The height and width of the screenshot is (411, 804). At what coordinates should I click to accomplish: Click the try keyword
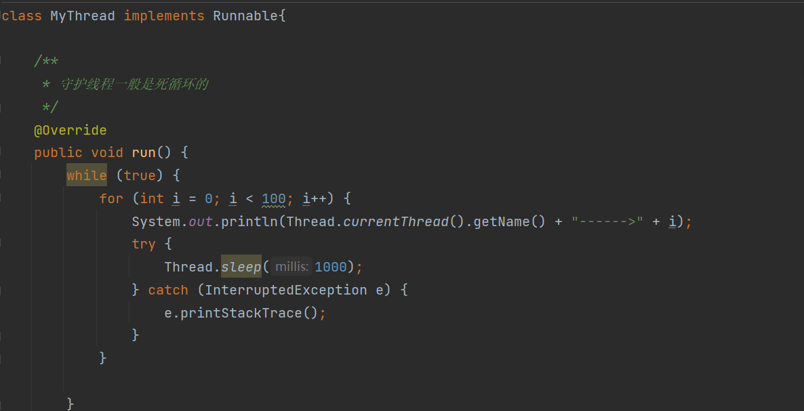(144, 244)
